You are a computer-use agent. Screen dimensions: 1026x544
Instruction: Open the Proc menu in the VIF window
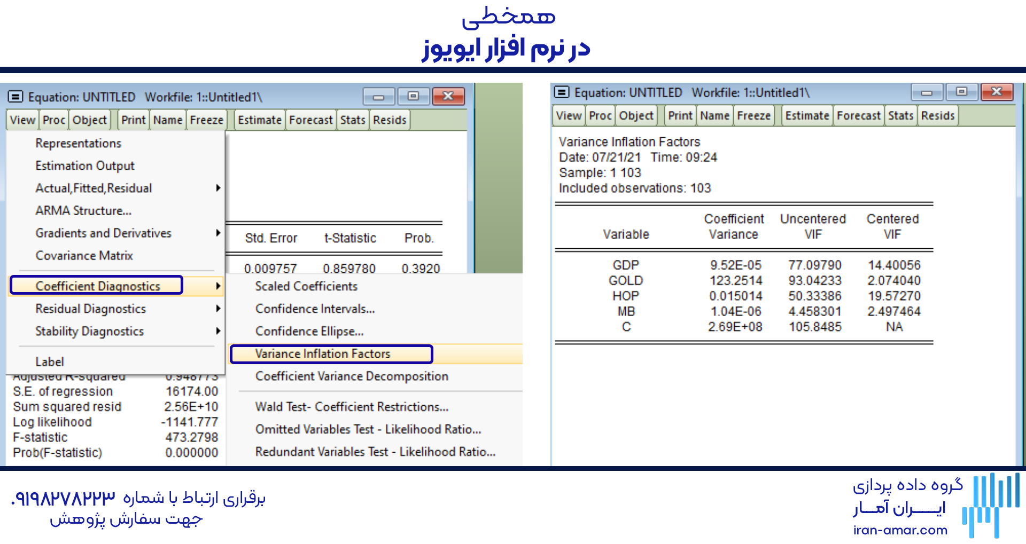(x=600, y=115)
